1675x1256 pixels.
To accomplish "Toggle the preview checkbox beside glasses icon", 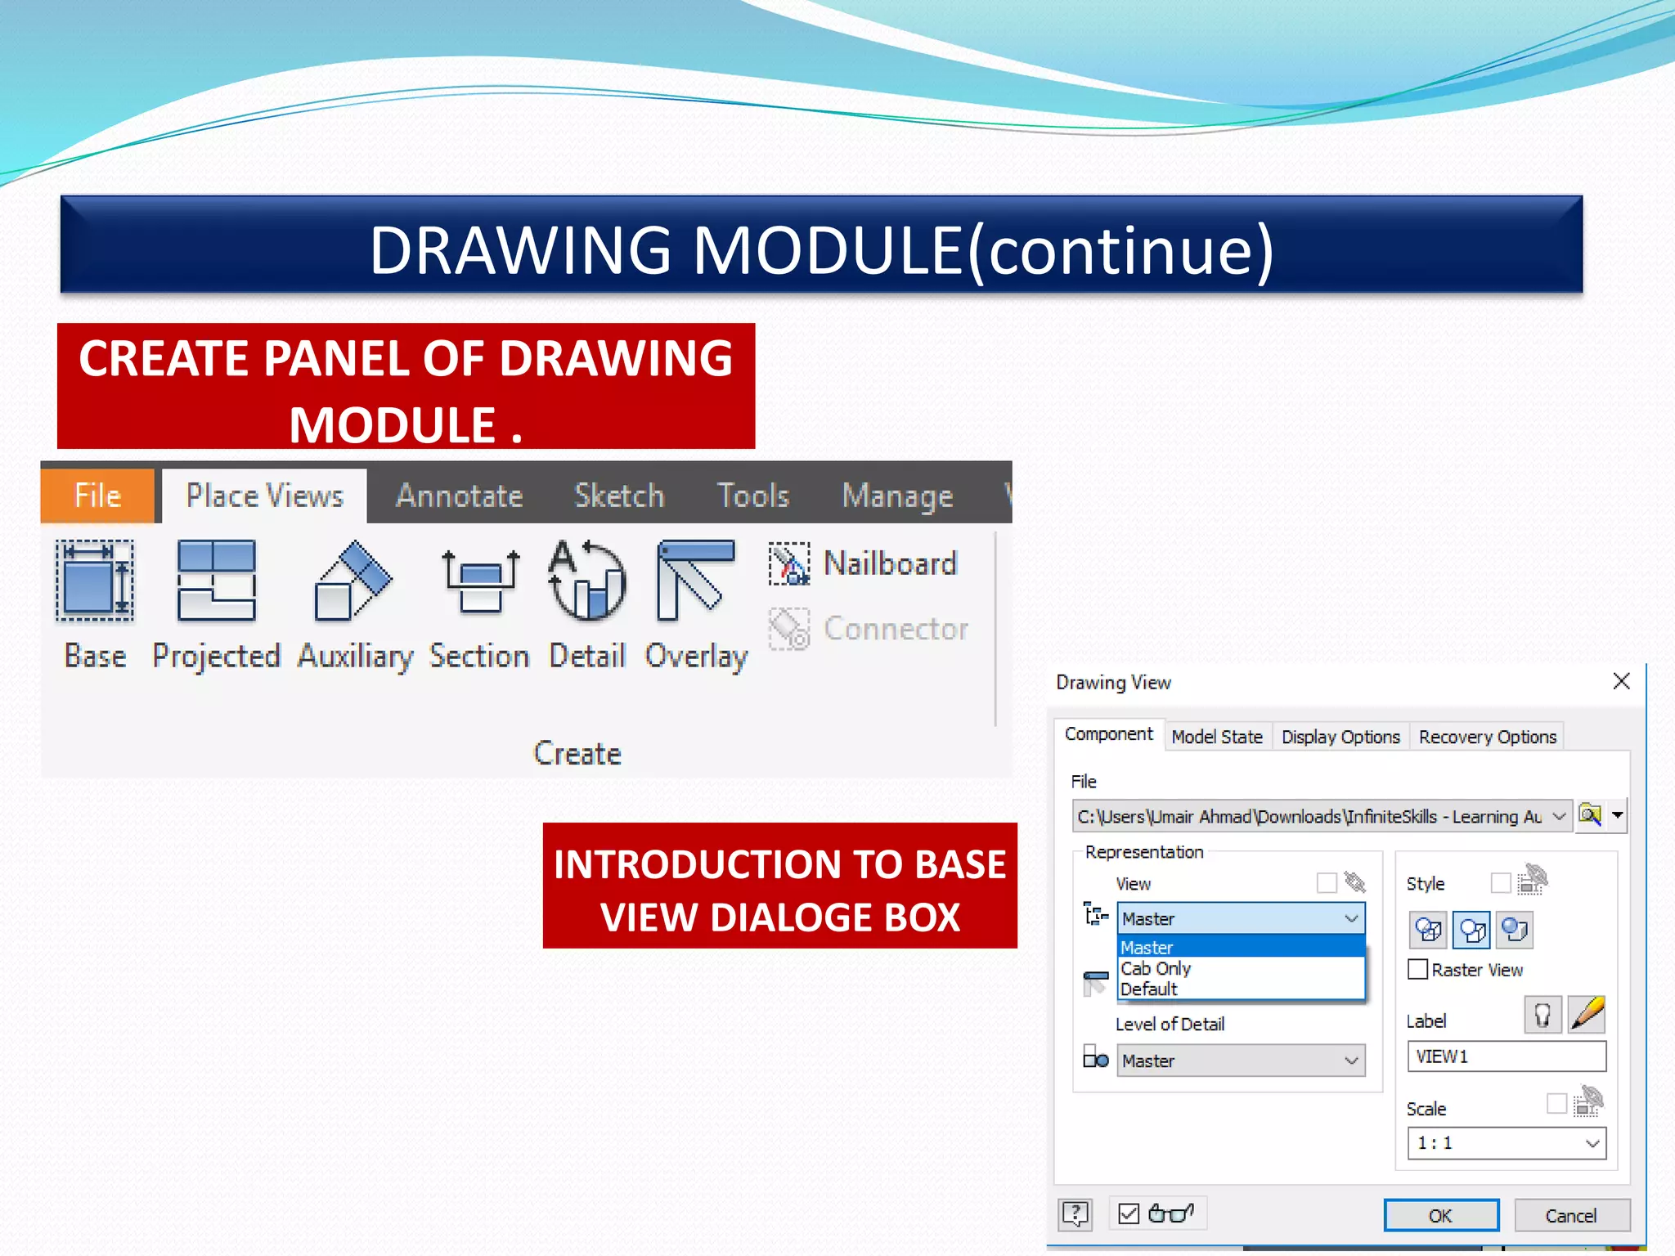I will click(x=1129, y=1213).
